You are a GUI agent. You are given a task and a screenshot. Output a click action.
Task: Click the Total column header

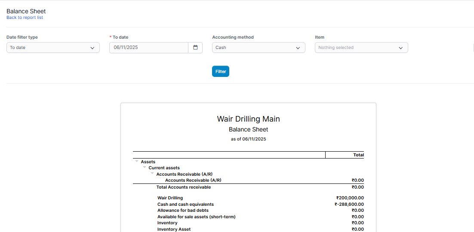tap(358, 155)
